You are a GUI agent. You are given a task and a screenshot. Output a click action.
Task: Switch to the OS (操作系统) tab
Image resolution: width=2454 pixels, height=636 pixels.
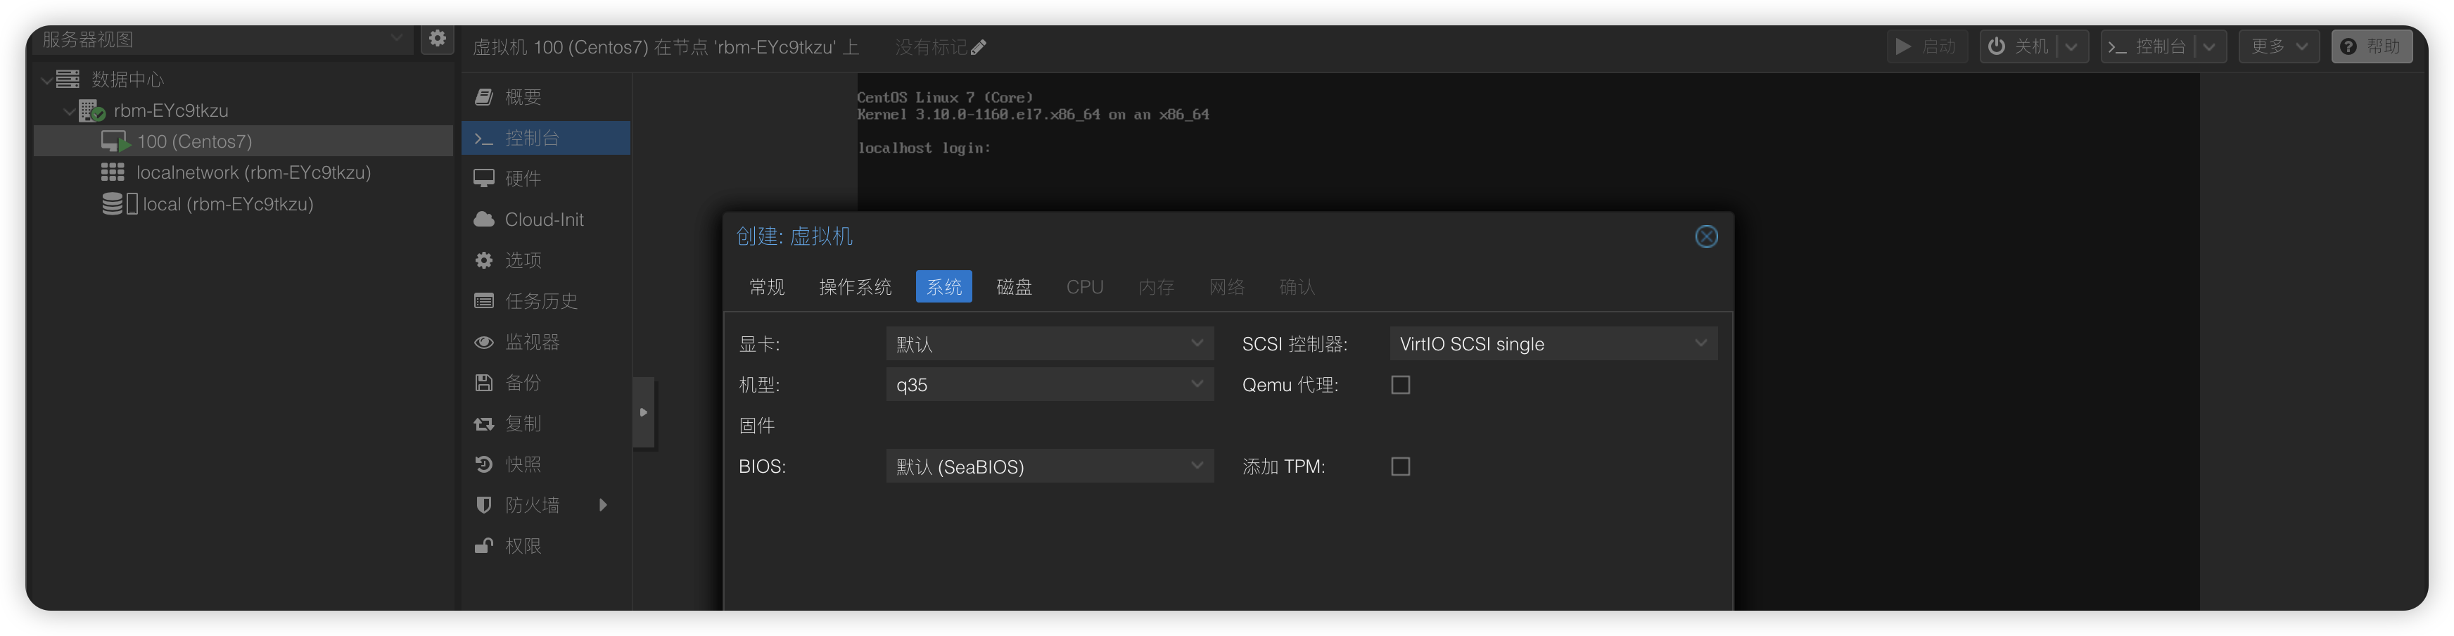(x=855, y=288)
